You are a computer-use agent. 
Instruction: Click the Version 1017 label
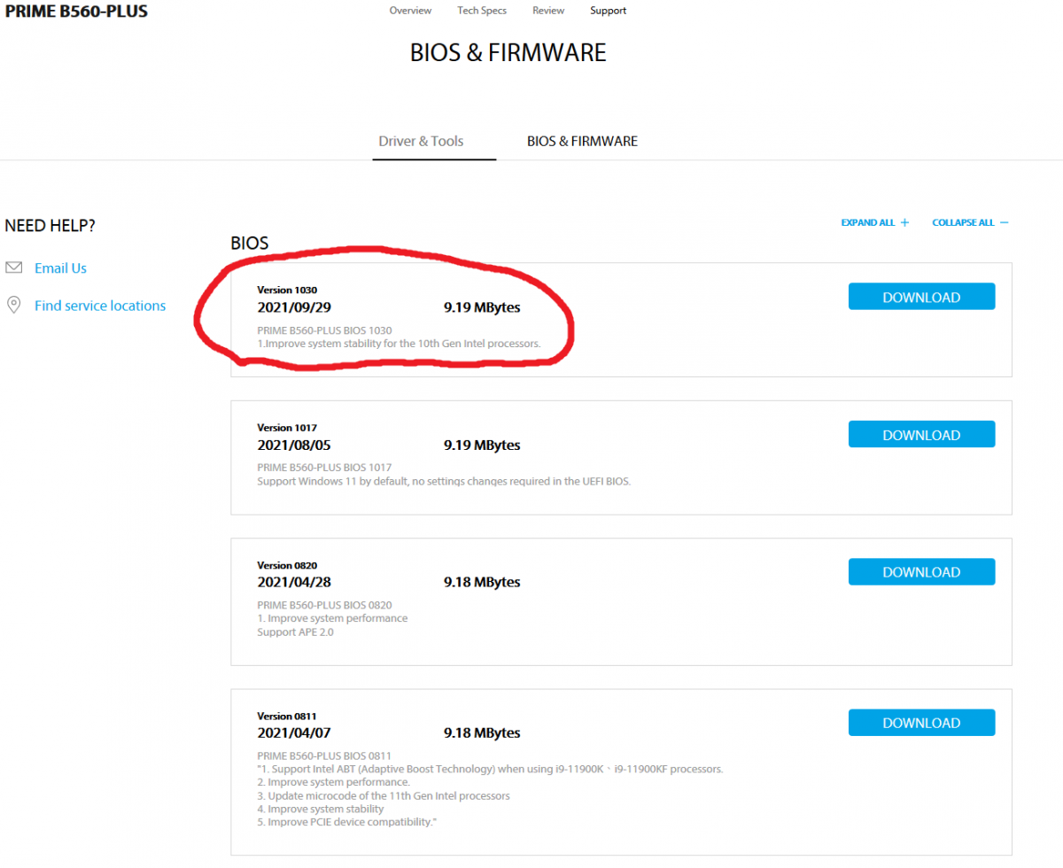click(287, 428)
